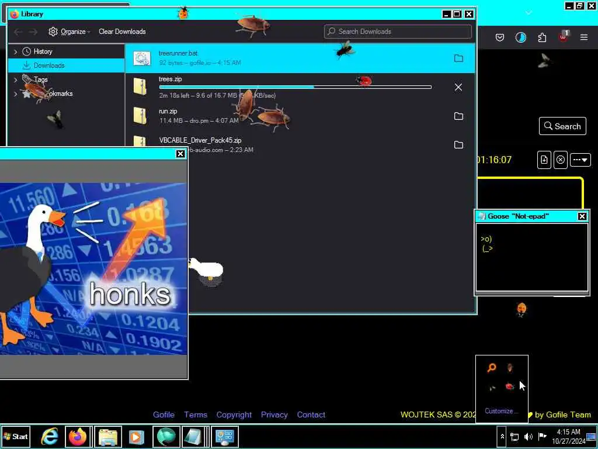The image size is (598, 449).
Task: Click the Gofile file download icon button
Action: 544,160
